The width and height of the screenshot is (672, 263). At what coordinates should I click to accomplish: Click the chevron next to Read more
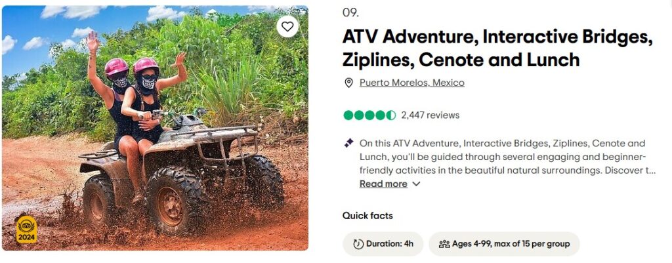416,184
